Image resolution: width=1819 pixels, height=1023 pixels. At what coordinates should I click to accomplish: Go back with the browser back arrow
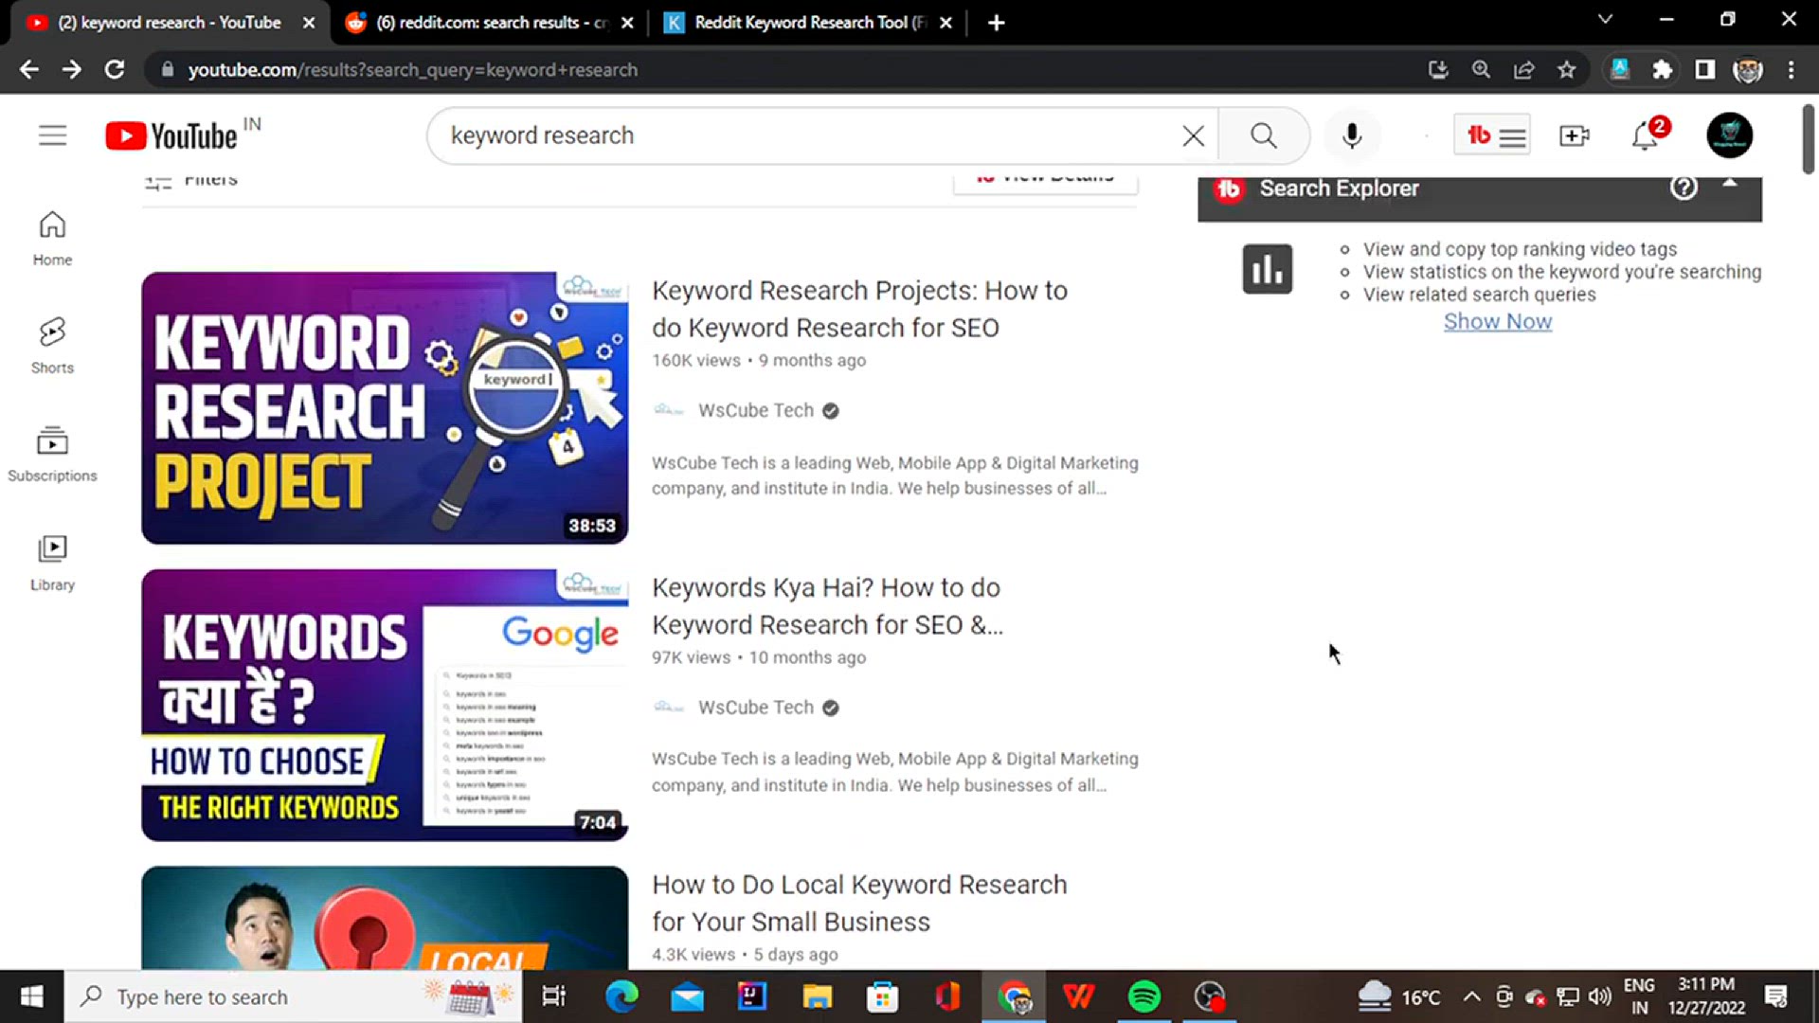(x=29, y=69)
